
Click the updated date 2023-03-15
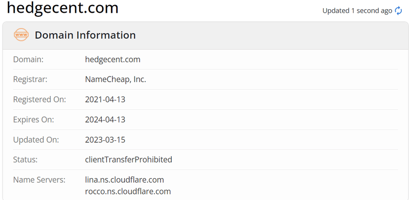[x=105, y=140]
